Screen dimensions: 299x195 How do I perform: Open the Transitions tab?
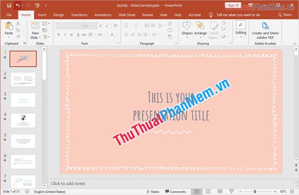(79, 15)
